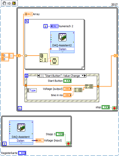Select the Voltage (input) DBL indicator
The height and width of the screenshot is (156, 119).
[40, 140]
